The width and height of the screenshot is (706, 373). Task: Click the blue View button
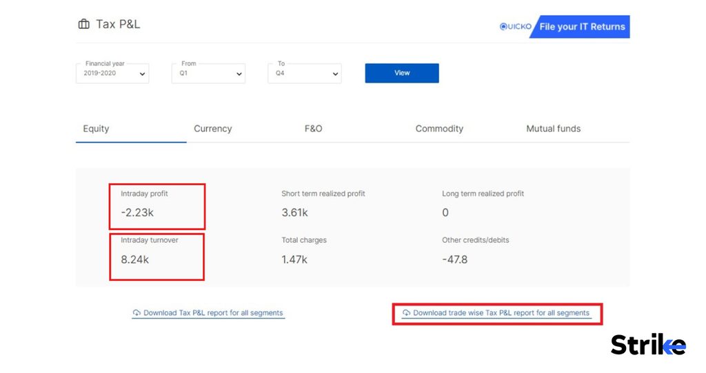click(x=402, y=73)
